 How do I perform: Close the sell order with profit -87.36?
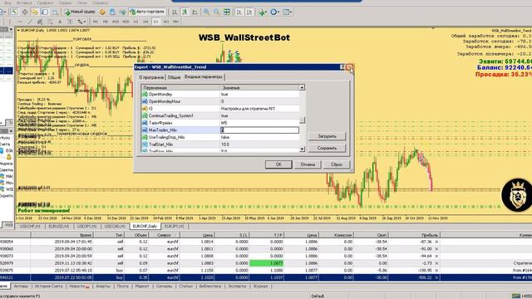(x=436, y=242)
